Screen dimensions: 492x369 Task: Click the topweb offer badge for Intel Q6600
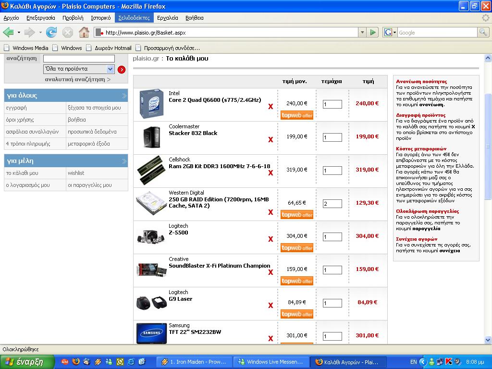pyautogui.click(x=297, y=115)
